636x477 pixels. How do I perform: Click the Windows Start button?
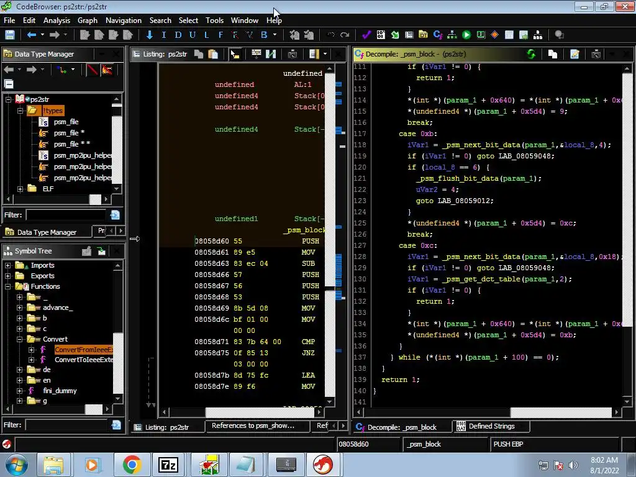click(x=16, y=465)
